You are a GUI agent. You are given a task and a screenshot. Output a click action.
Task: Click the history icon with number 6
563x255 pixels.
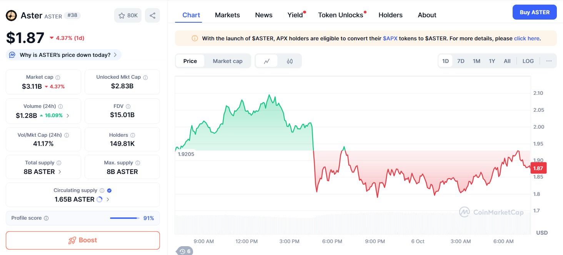184,251
